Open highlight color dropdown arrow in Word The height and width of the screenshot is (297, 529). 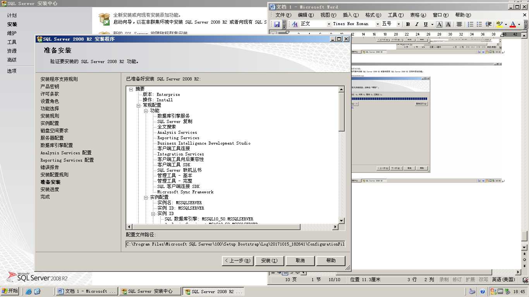506,24
